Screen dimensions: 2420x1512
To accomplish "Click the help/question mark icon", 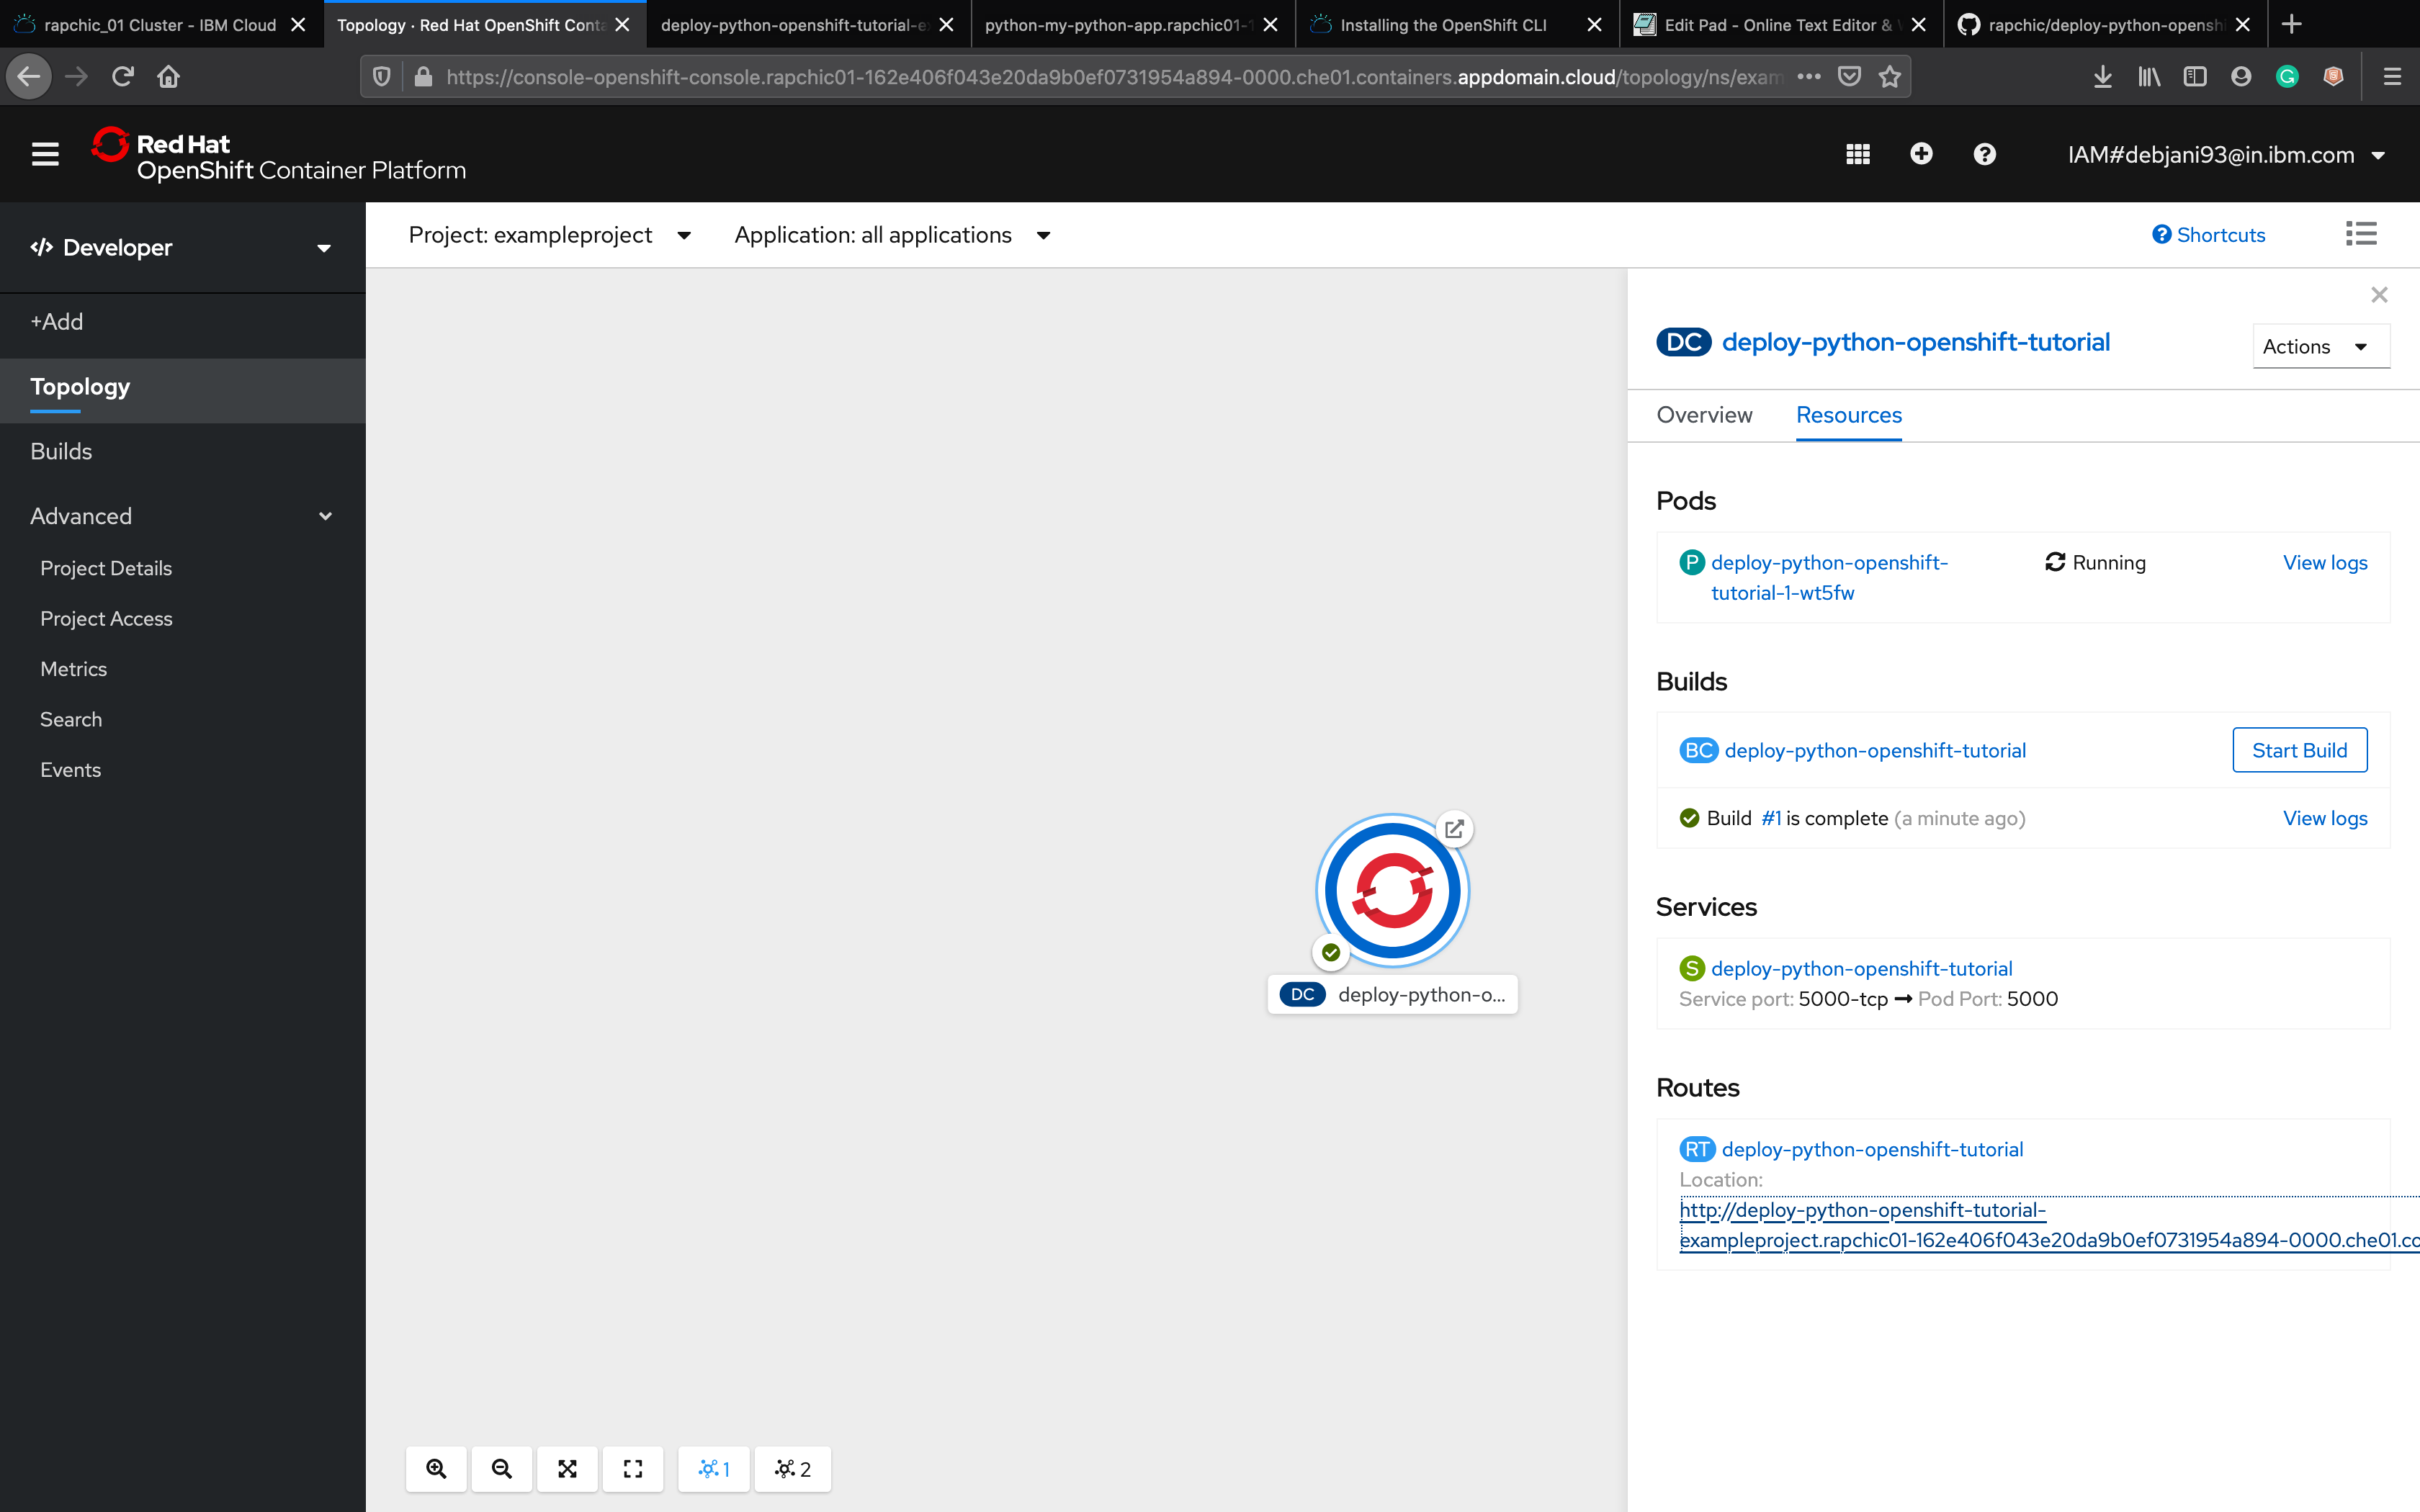I will [1984, 155].
